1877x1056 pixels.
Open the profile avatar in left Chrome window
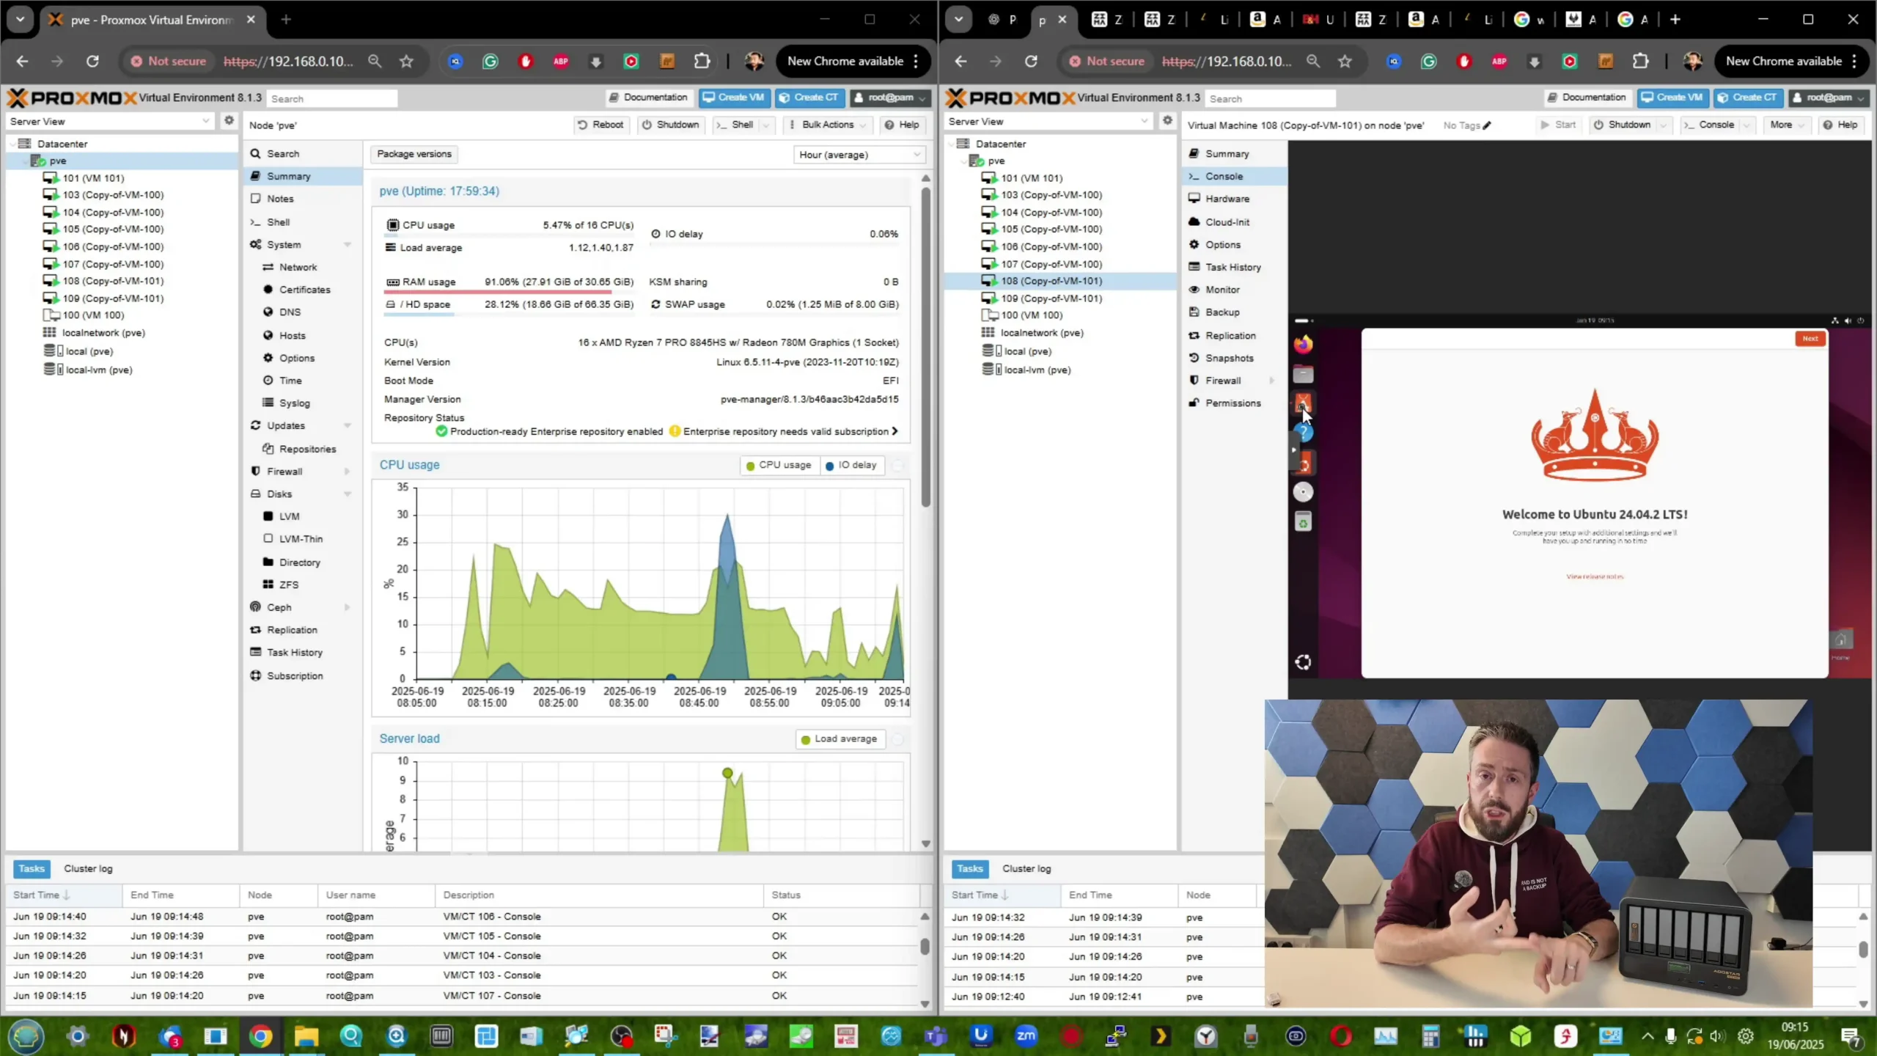click(x=754, y=62)
